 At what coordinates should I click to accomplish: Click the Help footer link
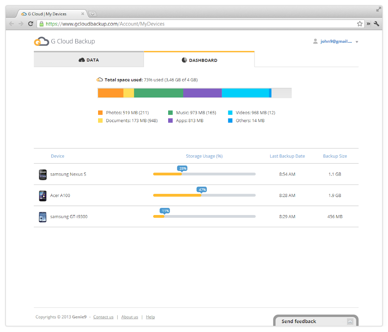(150, 317)
